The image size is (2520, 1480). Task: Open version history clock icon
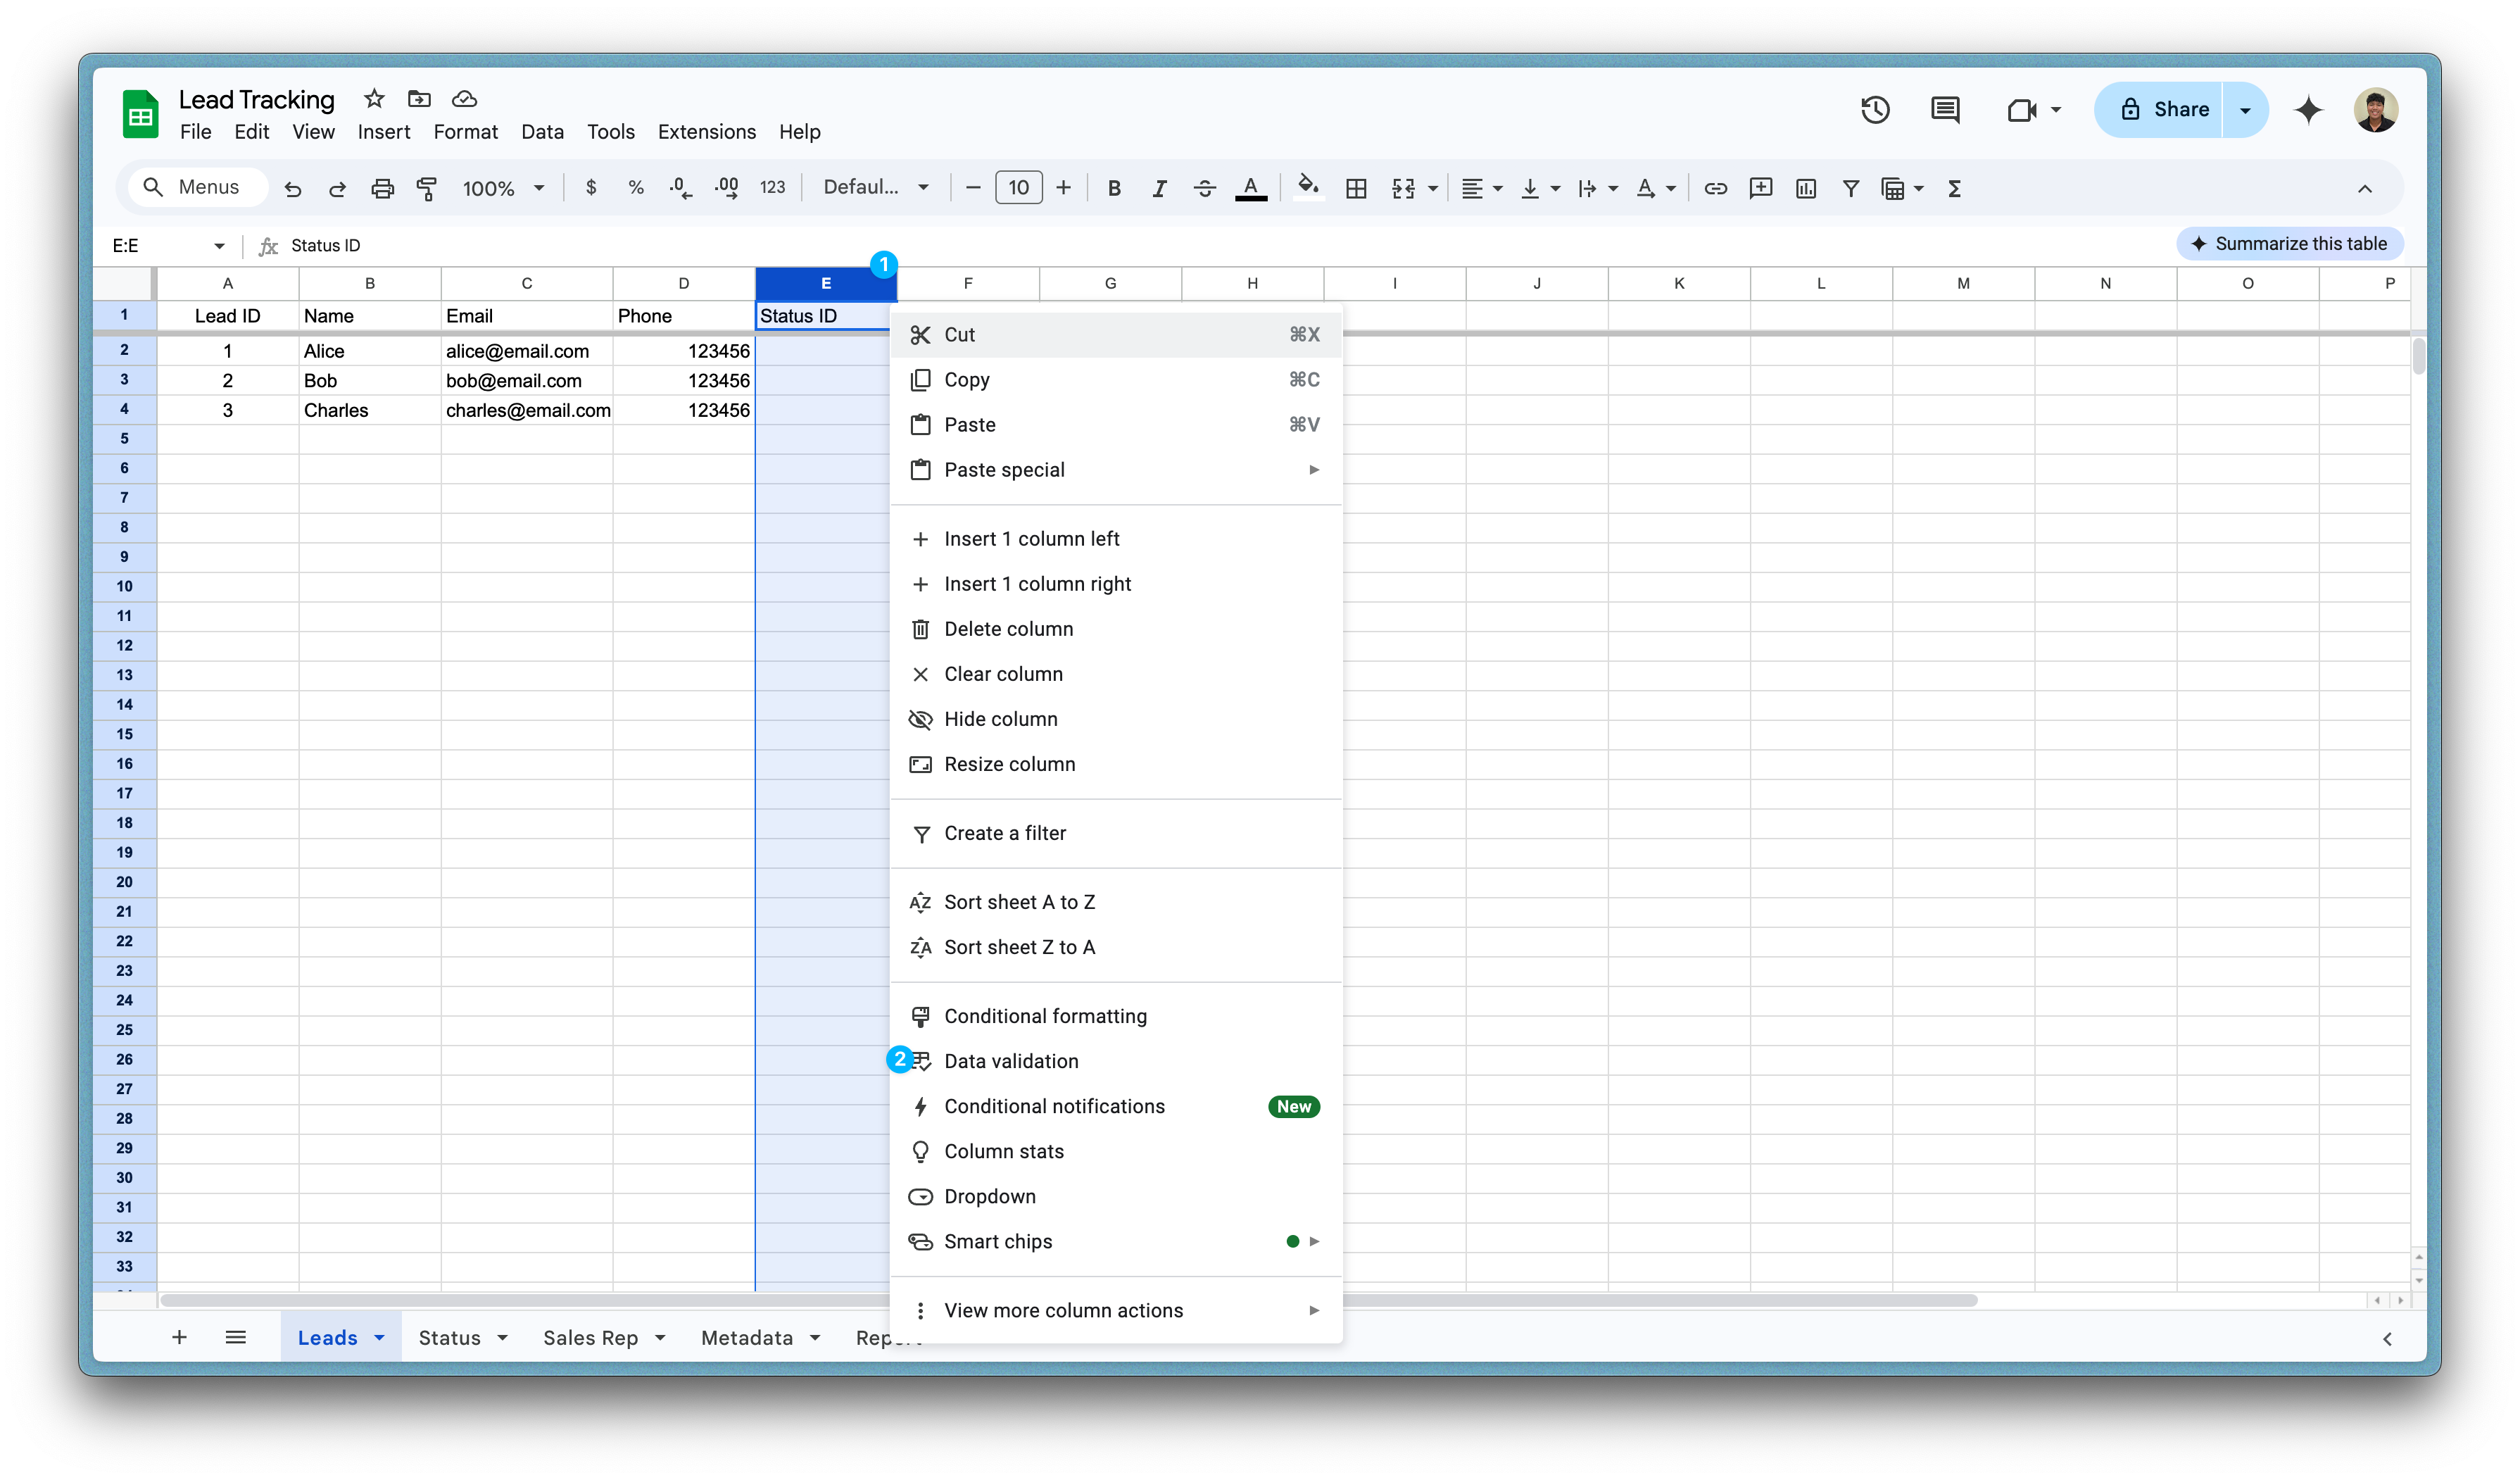(1875, 109)
